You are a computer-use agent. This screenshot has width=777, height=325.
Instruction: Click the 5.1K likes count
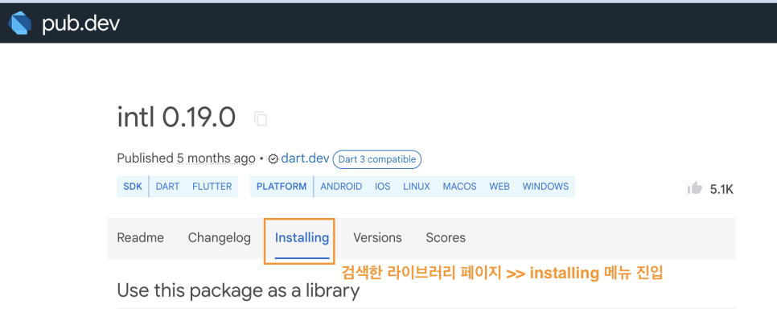(721, 189)
